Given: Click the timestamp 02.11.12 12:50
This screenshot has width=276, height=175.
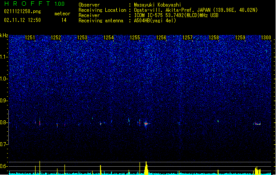Looking at the screenshot, I should pyautogui.click(x=22, y=20).
